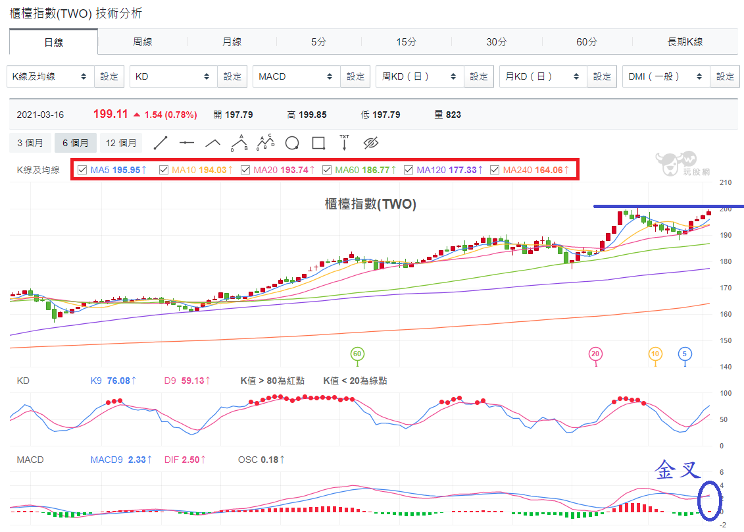Select the straight line drawing tool
The height and width of the screenshot is (532, 744).
tap(161, 143)
